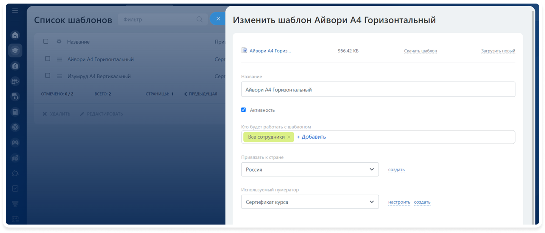Click создать next to country dropdown
545x233 pixels.
coord(396,169)
